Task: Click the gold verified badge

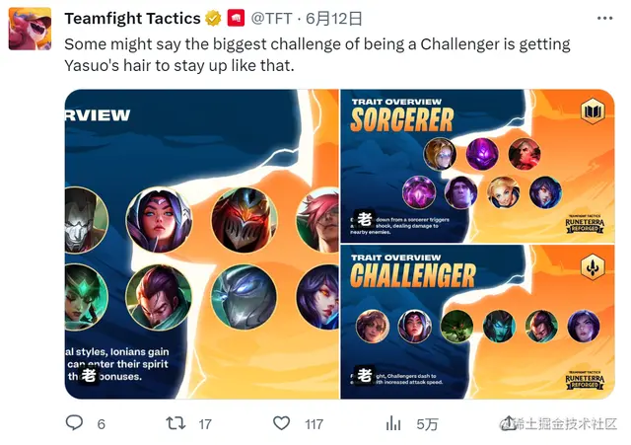Action: 213,18
